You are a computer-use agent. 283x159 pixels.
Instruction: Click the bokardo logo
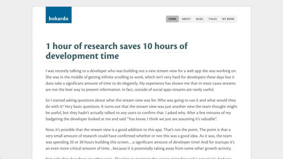tap(58, 15)
